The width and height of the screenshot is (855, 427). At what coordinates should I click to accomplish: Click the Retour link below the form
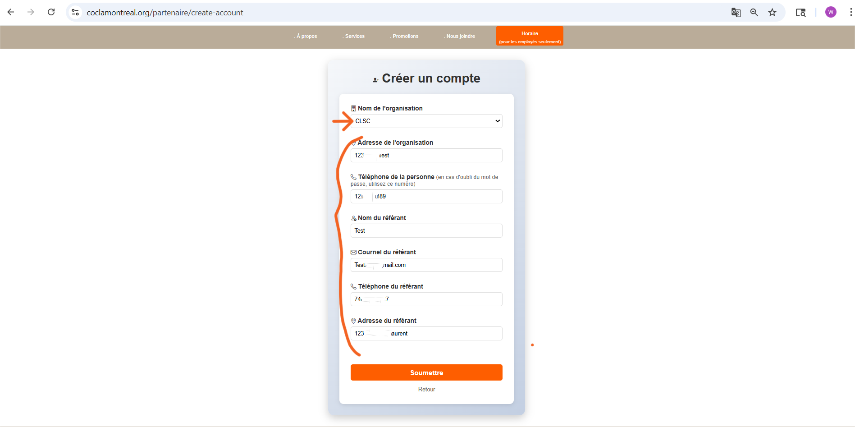coord(426,390)
